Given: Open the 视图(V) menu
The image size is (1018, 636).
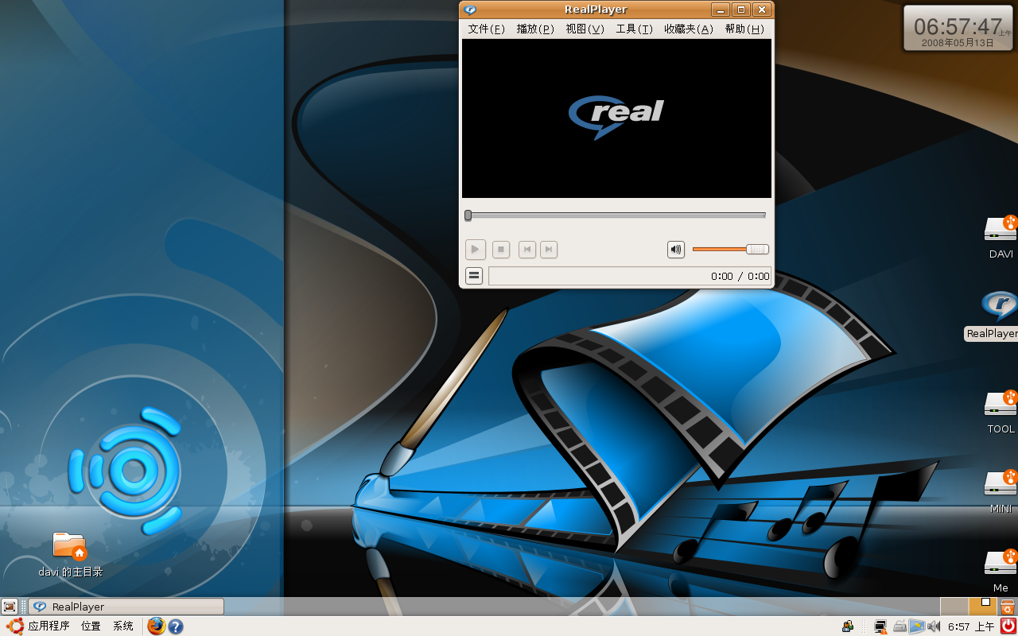Looking at the screenshot, I should pyautogui.click(x=585, y=29).
